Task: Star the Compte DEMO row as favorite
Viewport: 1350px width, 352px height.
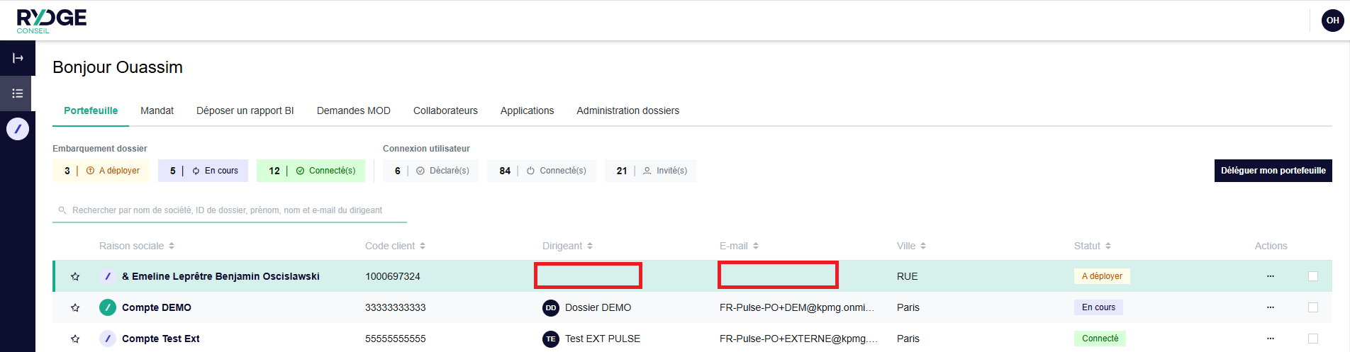Action: (75, 307)
